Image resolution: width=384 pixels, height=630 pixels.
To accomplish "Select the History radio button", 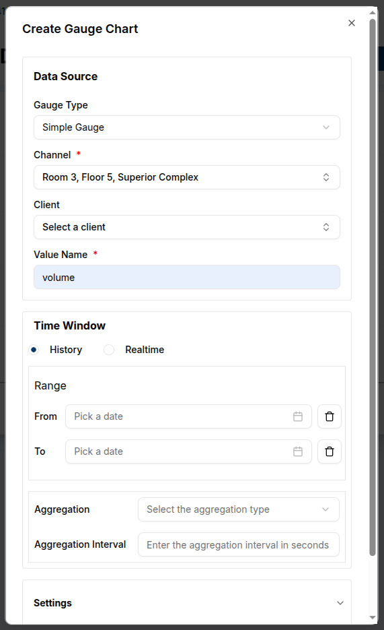I will pyautogui.click(x=34, y=350).
